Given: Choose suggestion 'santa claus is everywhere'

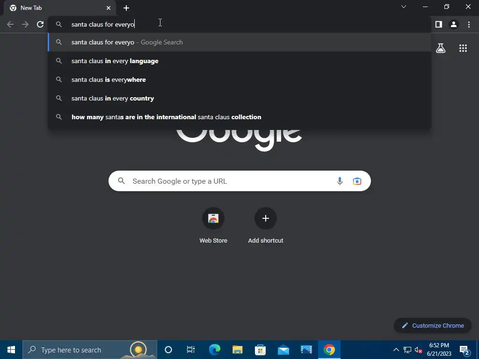Looking at the screenshot, I should tap(239, 79).
